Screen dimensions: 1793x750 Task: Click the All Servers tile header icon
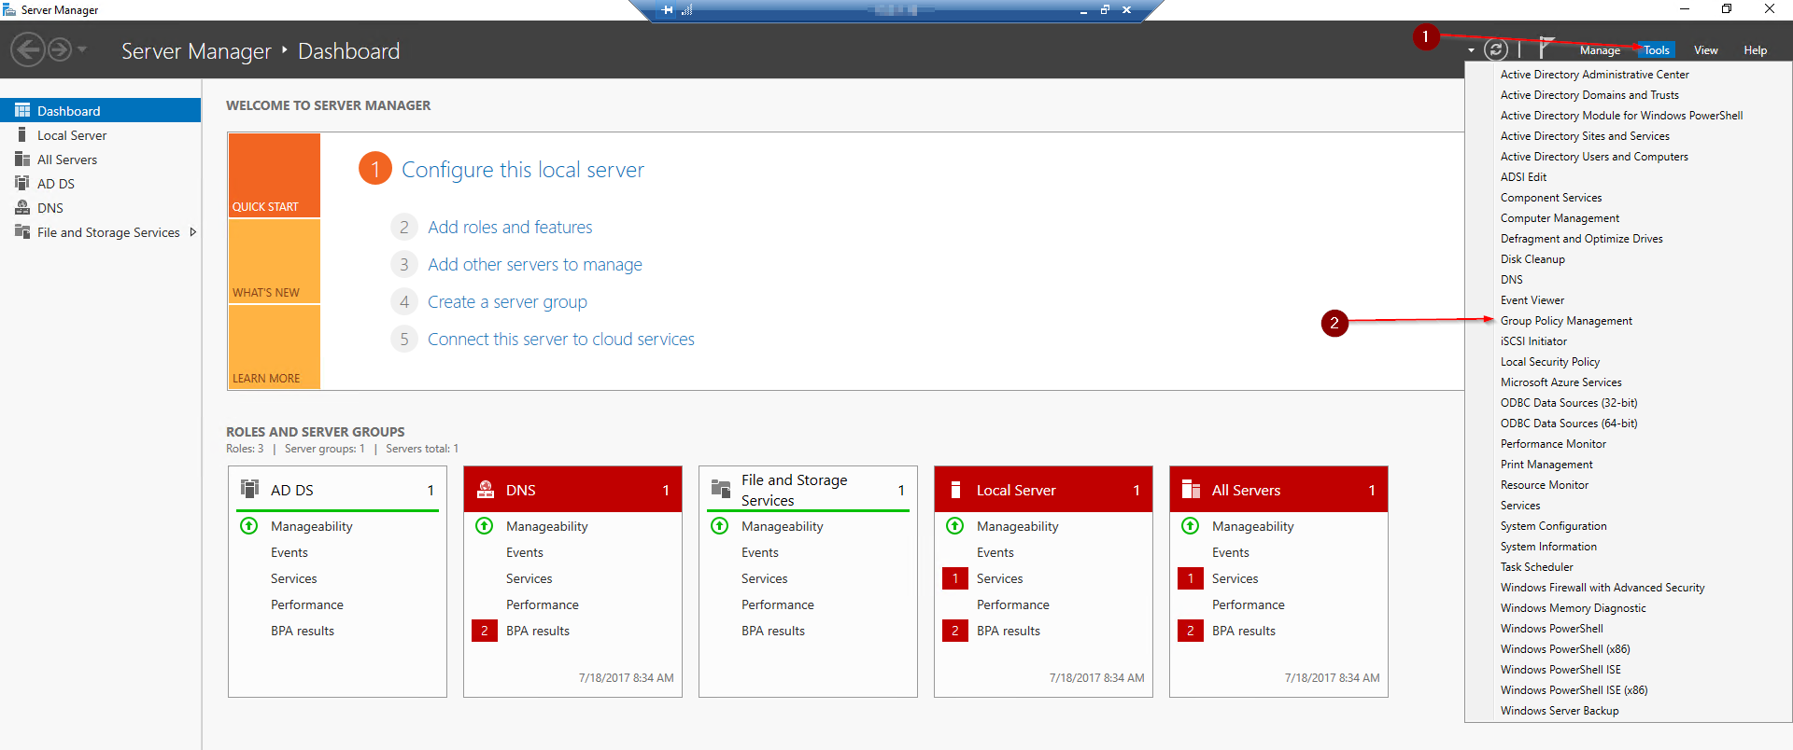click(1191, 489)
